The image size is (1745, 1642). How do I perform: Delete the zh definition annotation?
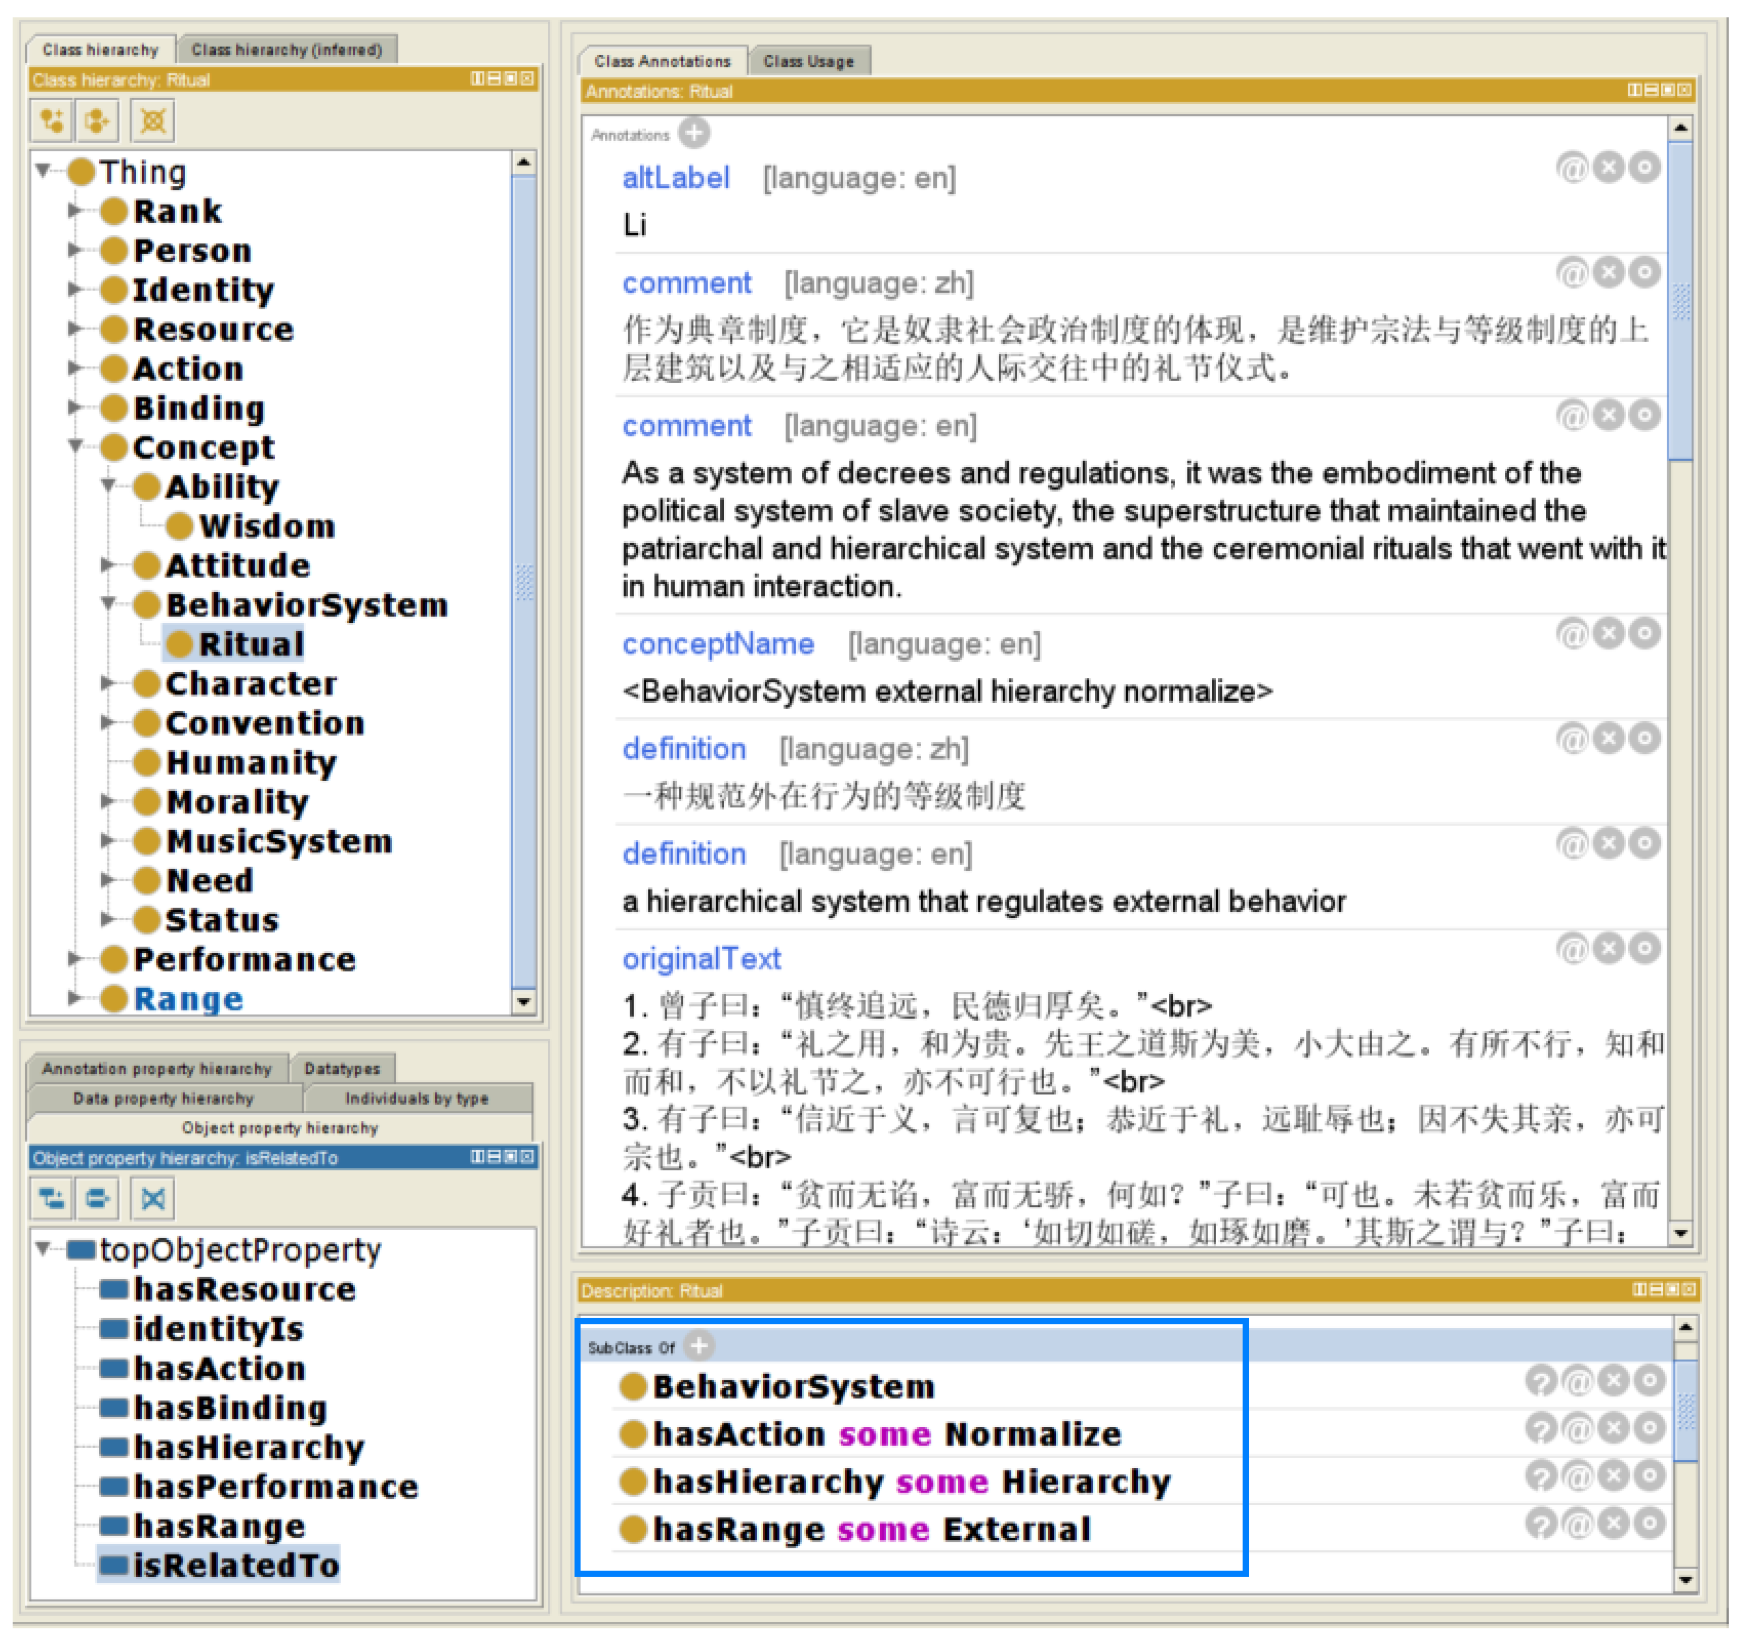[1609, 739]
